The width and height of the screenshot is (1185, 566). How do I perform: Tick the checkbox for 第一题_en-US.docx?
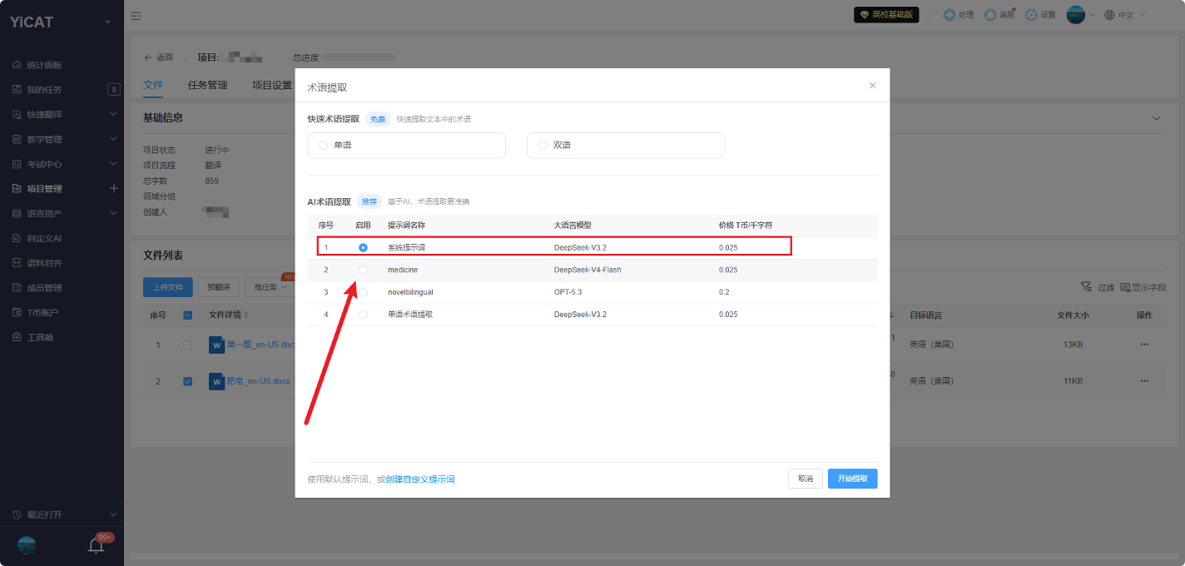(187, 345)
